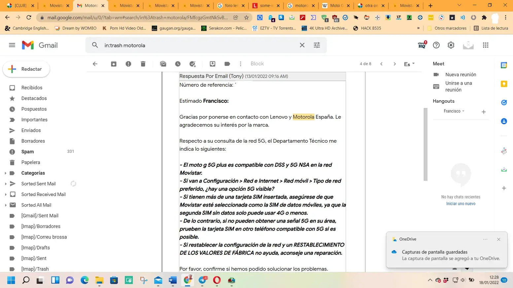Image resolution: width=513 pixels, height=288 pixels.
Task: Open the Spam folder
Action: (28, 152)
